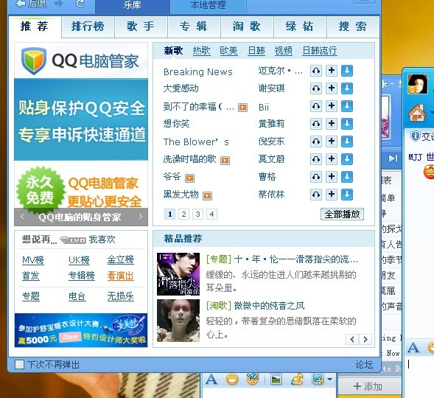Viewport: 434px width, 398px height.
Task: Download the song 大爱感动
Action: coord(347,88)
